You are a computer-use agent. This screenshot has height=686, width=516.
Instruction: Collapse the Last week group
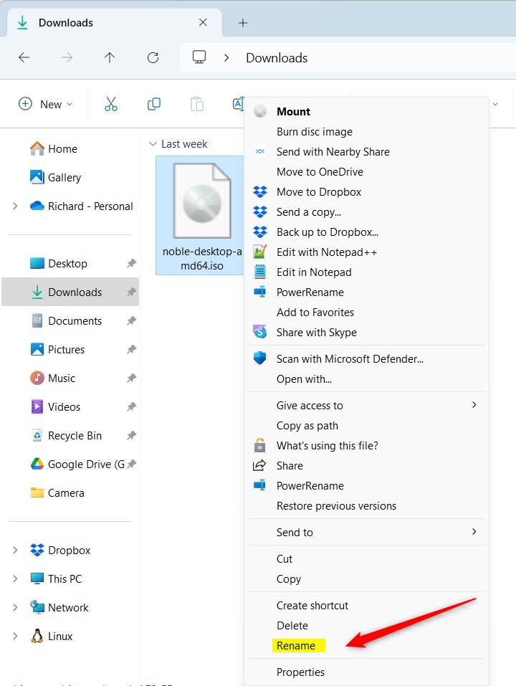click(153, 144)
